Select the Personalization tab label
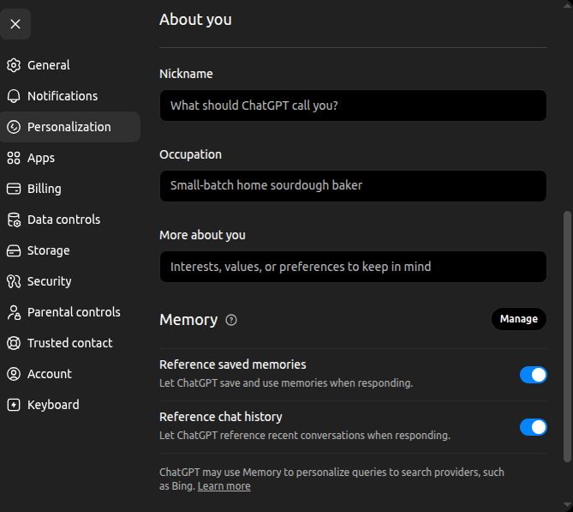The width and height of the screenshot is (573, 512). pos(69,127)
